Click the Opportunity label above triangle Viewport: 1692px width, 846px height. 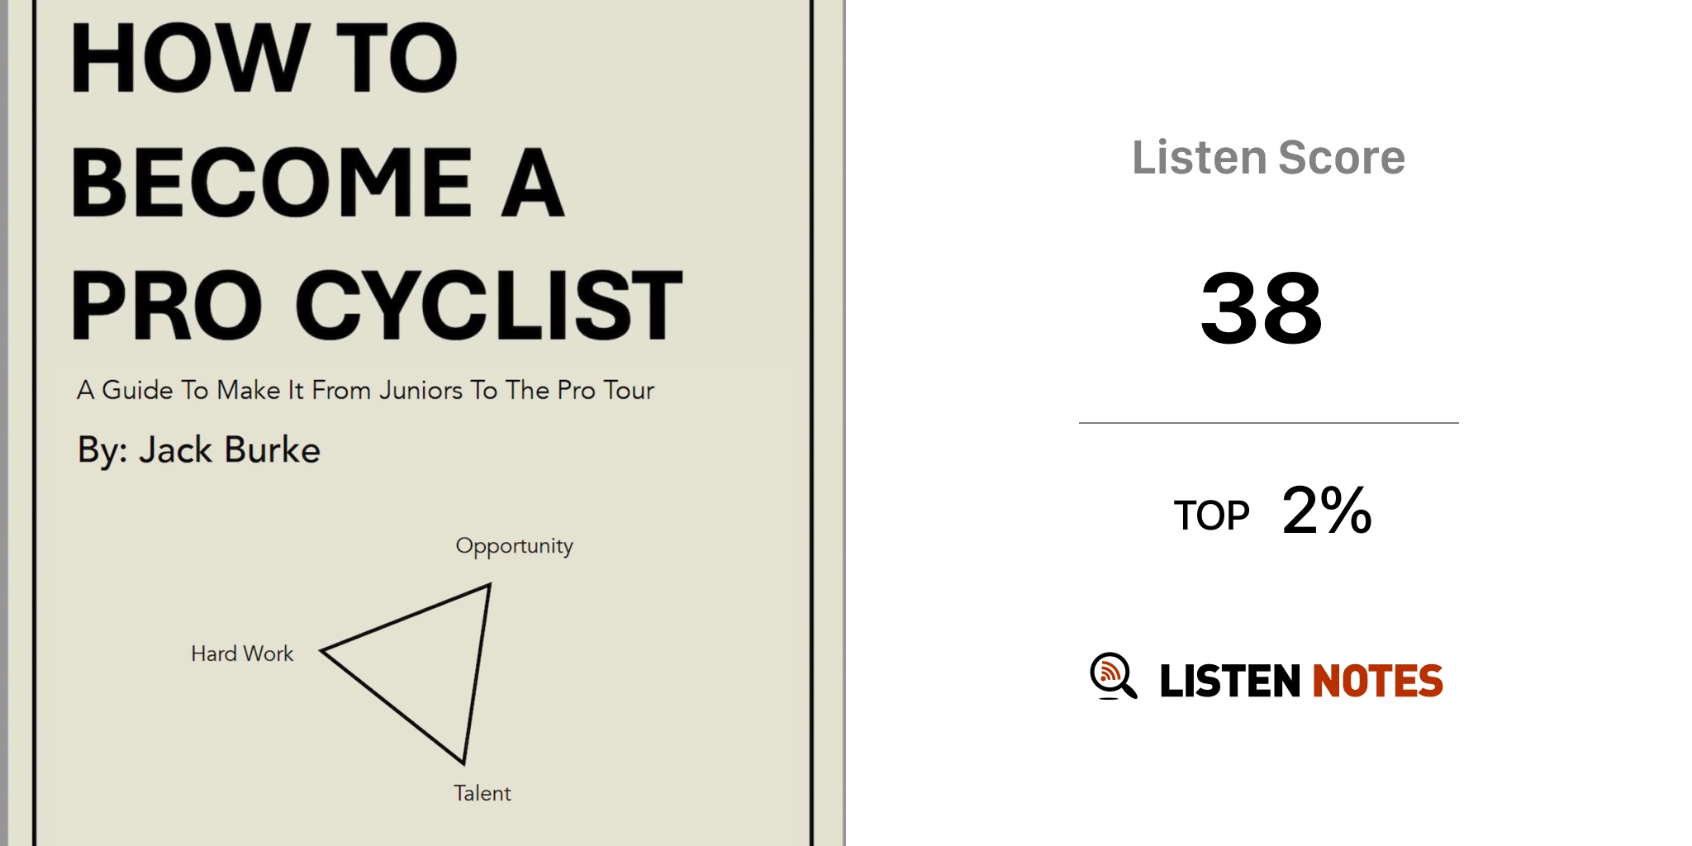coord(514,547)
